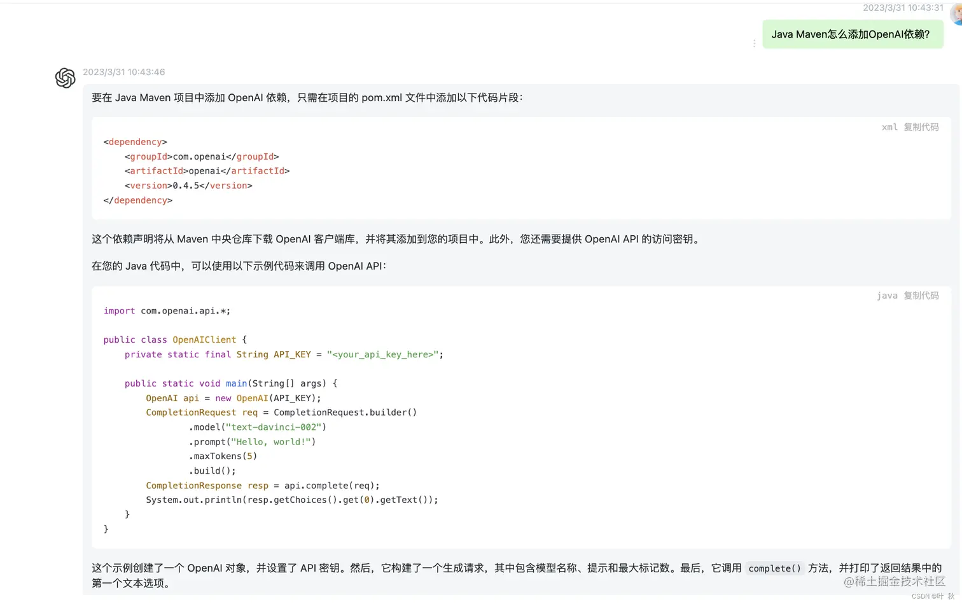Copy the xml code block with 复制代码
This screenshot has height=604, width=962.
coord(921,127)
